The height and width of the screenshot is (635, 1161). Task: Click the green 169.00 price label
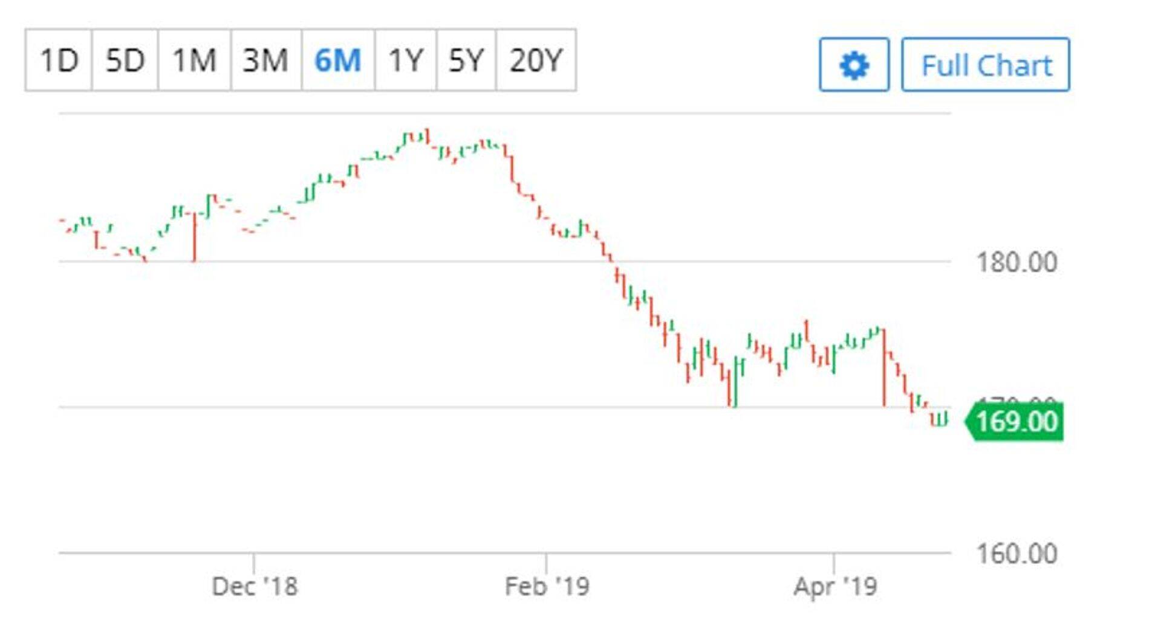coord(1016,421)
